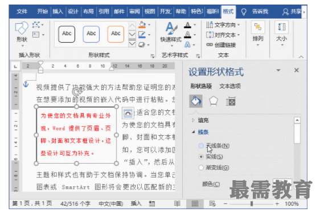
Task: Click the shape effects icon
Action: [142, 44]
